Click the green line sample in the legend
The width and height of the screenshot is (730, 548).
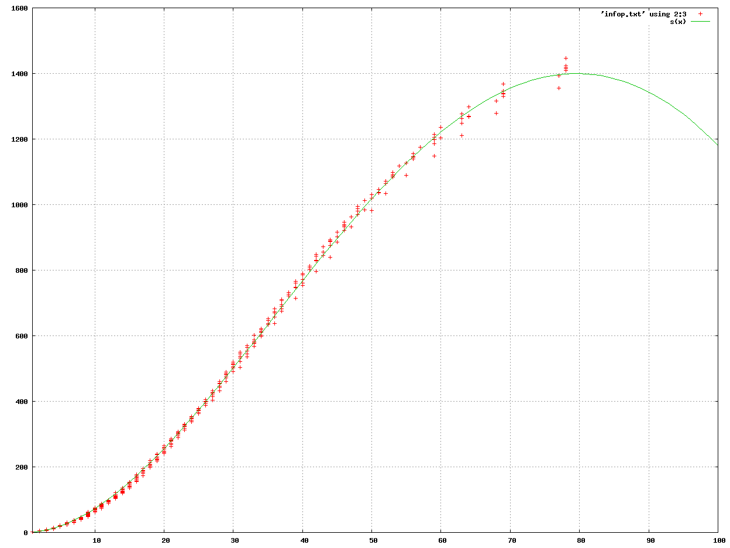pyautogui.click(x=700, y=21)
